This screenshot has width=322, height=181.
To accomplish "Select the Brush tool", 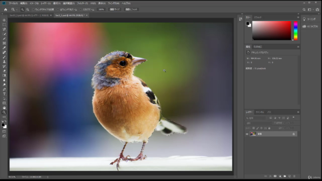I will pyautogui.click(x=4, y=57).
